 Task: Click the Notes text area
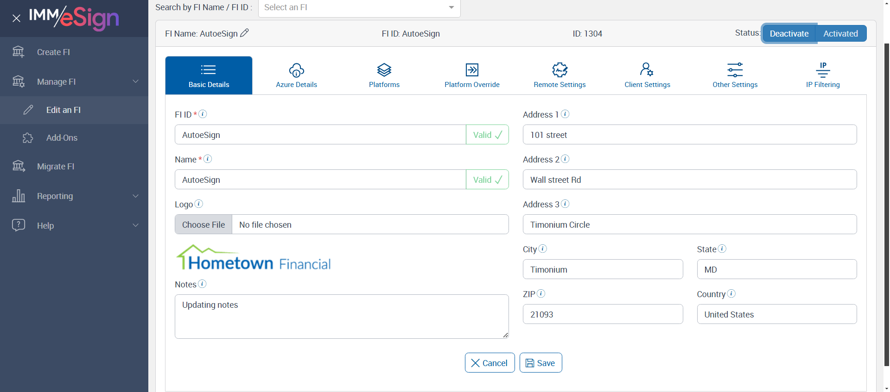point(342,317)
